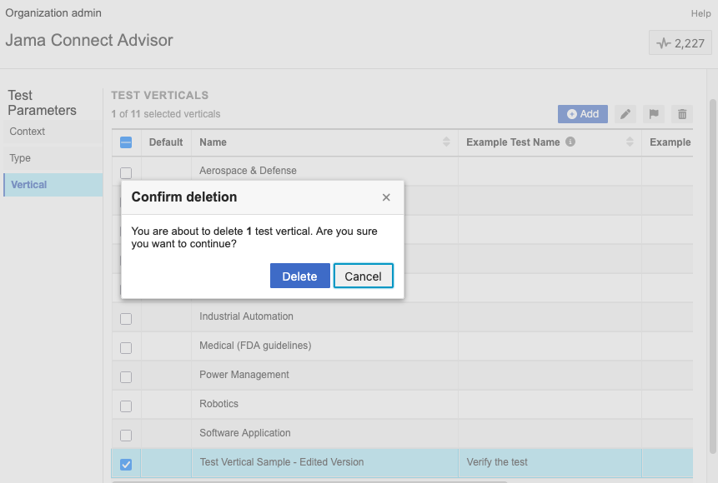Screen dimensions: 718x483
Task: Toggle the select-all header checkbox
Action: (126, 142)
